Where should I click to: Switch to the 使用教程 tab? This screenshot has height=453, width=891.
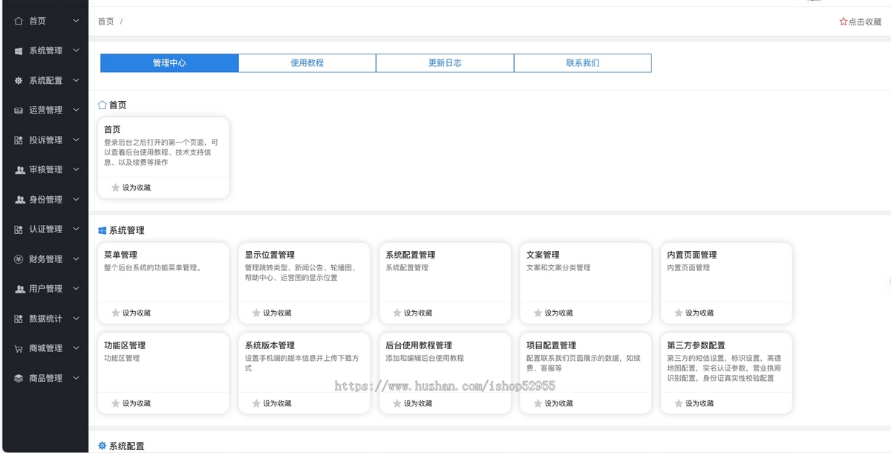click(x=307, y=63)
